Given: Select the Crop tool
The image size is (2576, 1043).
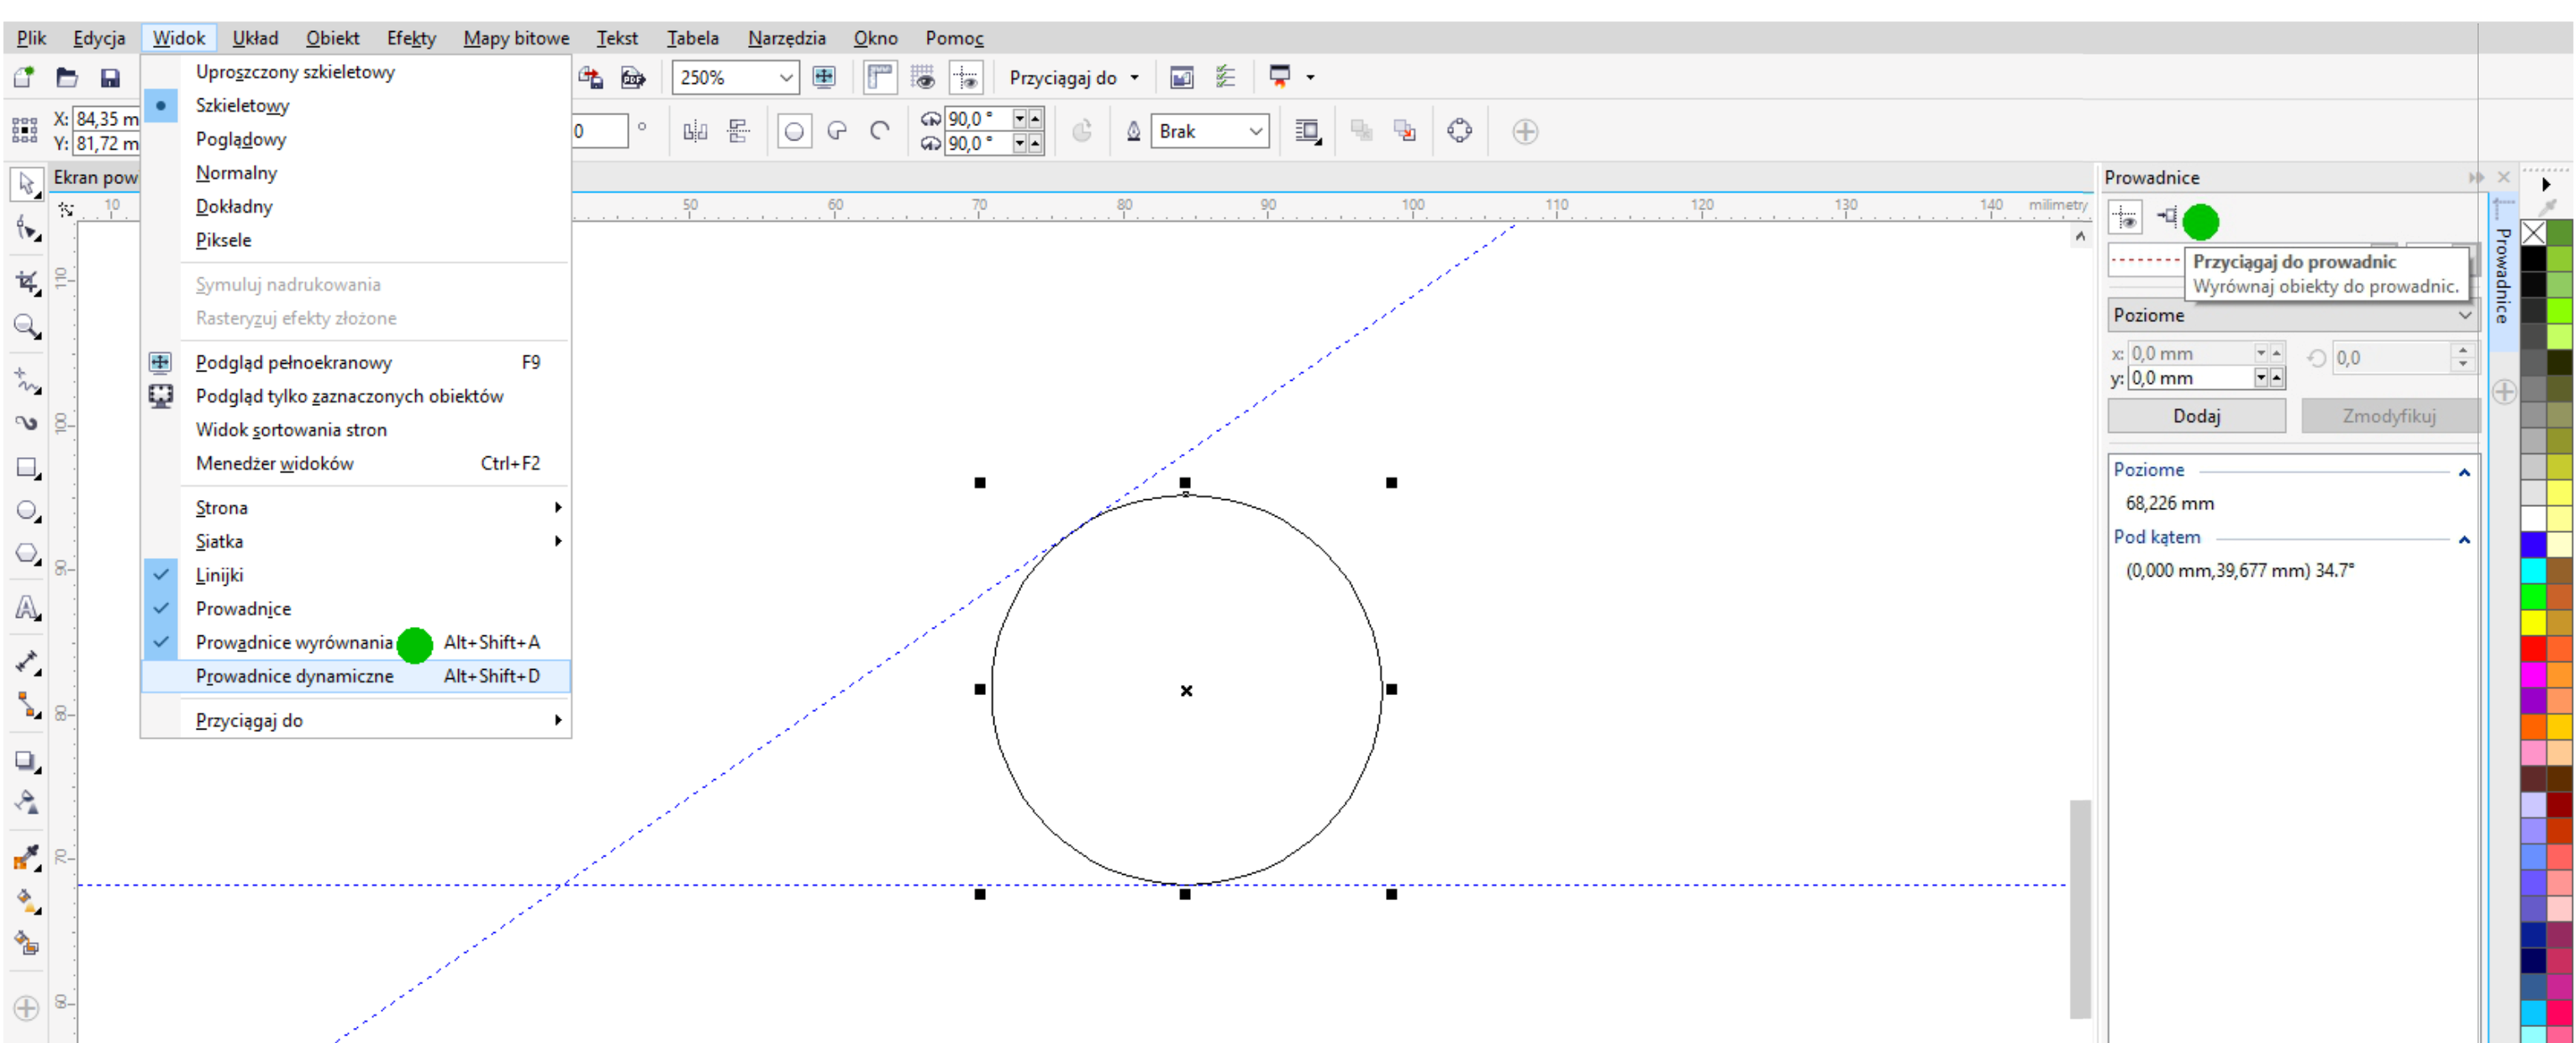Looking at the screenshot, I should (26, 282).
